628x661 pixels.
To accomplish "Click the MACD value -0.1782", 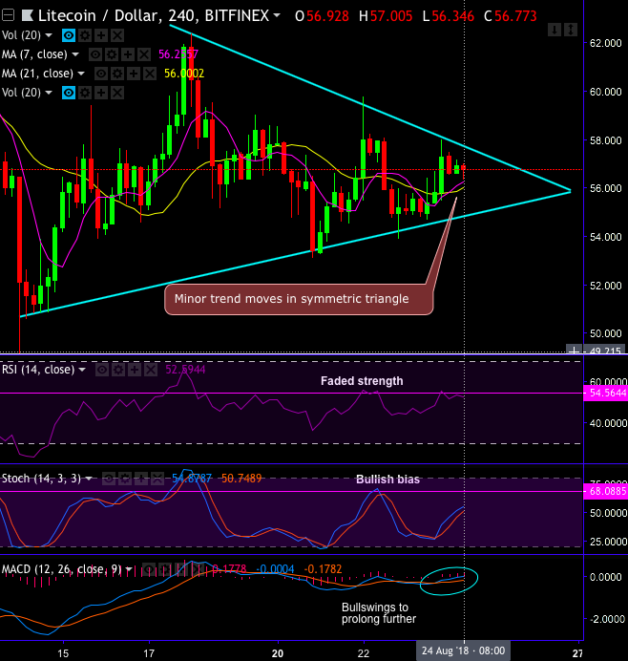I will [323, 569].
